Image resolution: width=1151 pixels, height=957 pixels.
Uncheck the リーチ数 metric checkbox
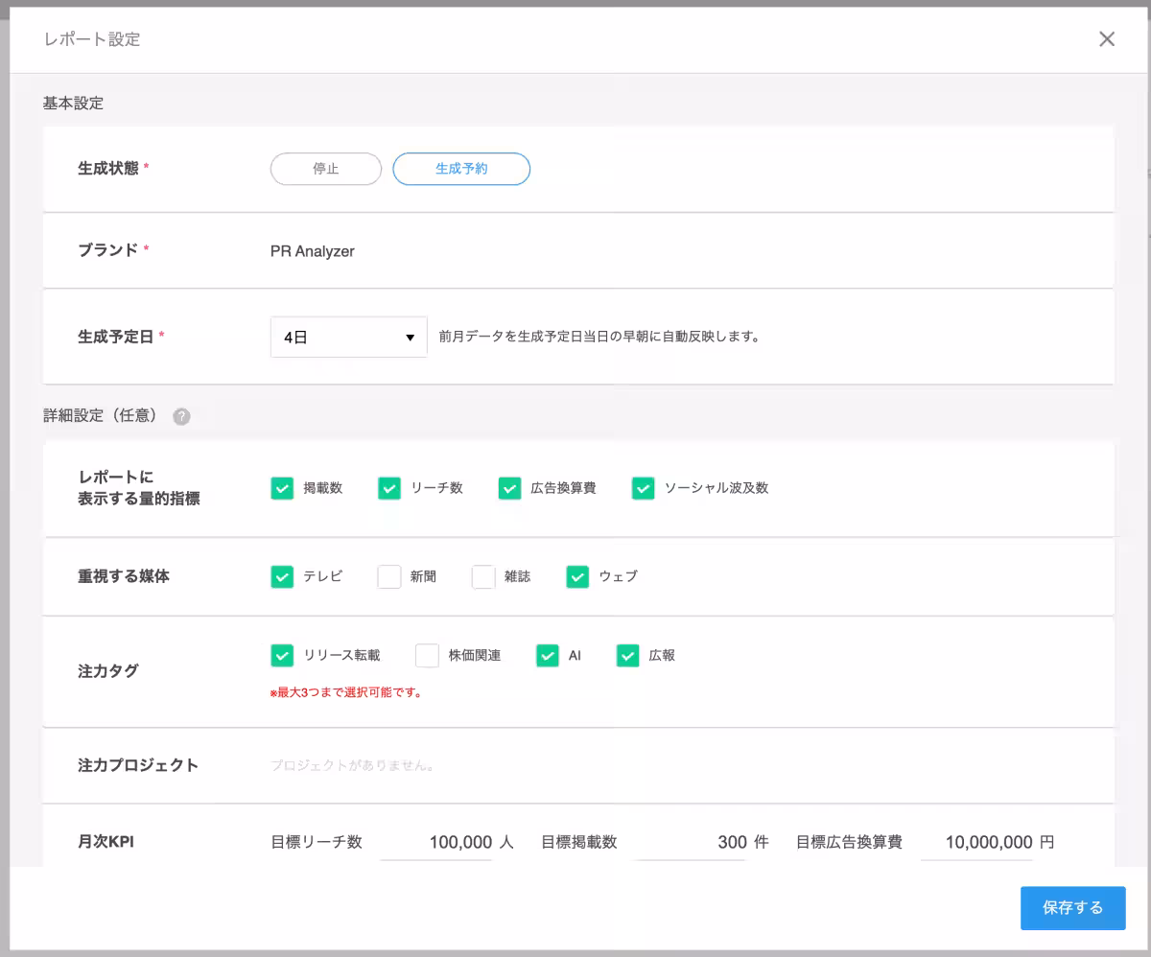389,488
